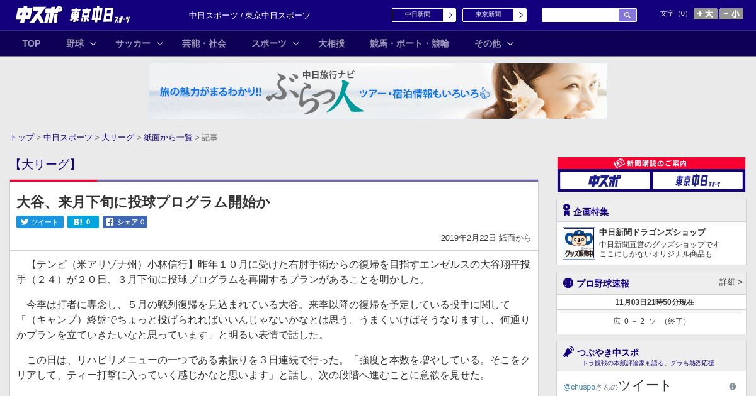
Task: Open つぶやき中スポ heading link
Action: pyautogui.click(x=608, y=353)
